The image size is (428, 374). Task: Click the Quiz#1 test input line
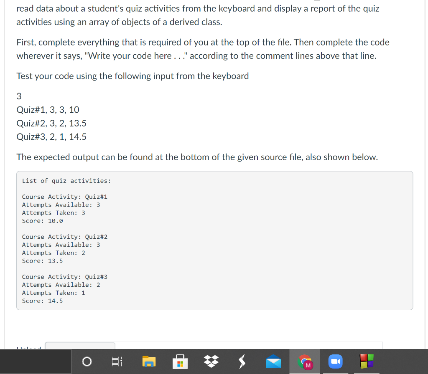point(47,109)
